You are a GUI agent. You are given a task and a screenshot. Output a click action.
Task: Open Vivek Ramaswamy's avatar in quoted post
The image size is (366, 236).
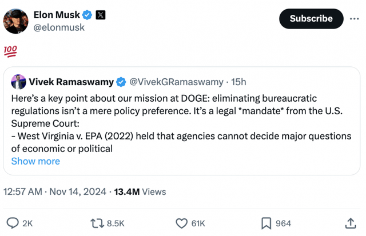pos(19,82)
